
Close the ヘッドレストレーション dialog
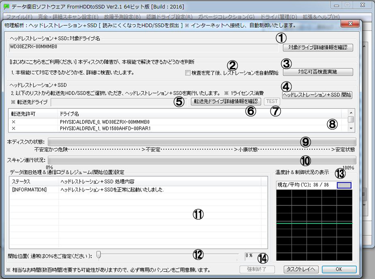pos(350,23)
